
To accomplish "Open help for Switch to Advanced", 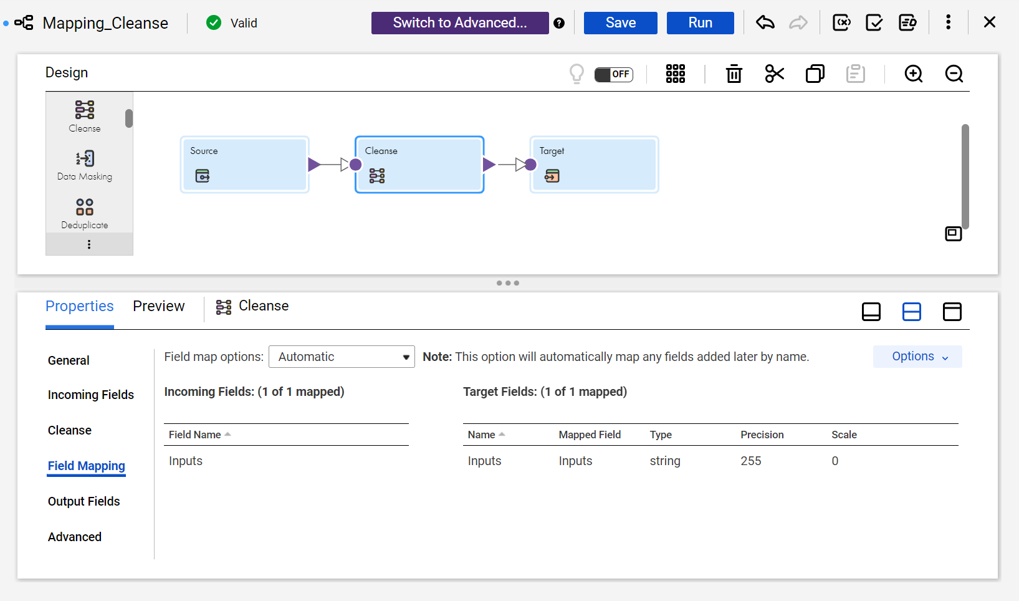I will [559, 23].
